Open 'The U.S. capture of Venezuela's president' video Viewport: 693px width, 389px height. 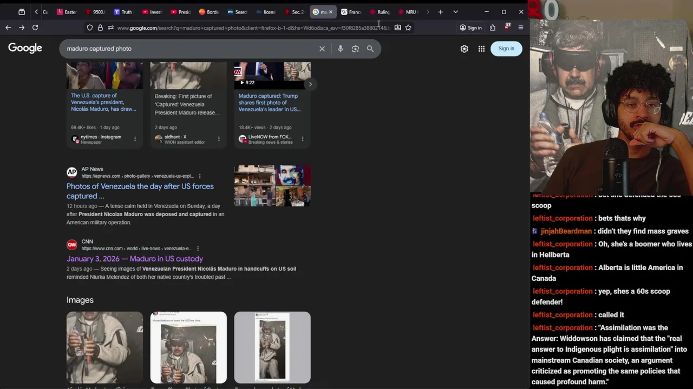point(103,102)
